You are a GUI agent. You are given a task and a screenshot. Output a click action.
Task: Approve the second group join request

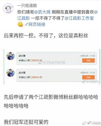click(x=88, y=77)
